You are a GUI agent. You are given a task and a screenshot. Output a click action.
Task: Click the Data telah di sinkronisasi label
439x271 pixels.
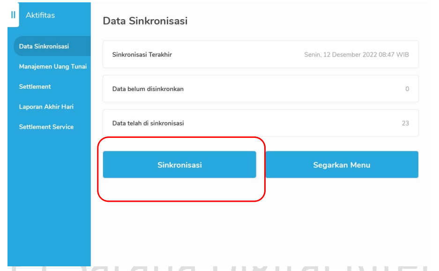[148, 123]
